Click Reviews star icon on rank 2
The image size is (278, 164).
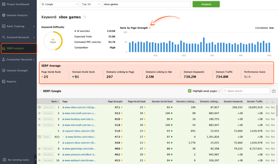tap(39, 113)
